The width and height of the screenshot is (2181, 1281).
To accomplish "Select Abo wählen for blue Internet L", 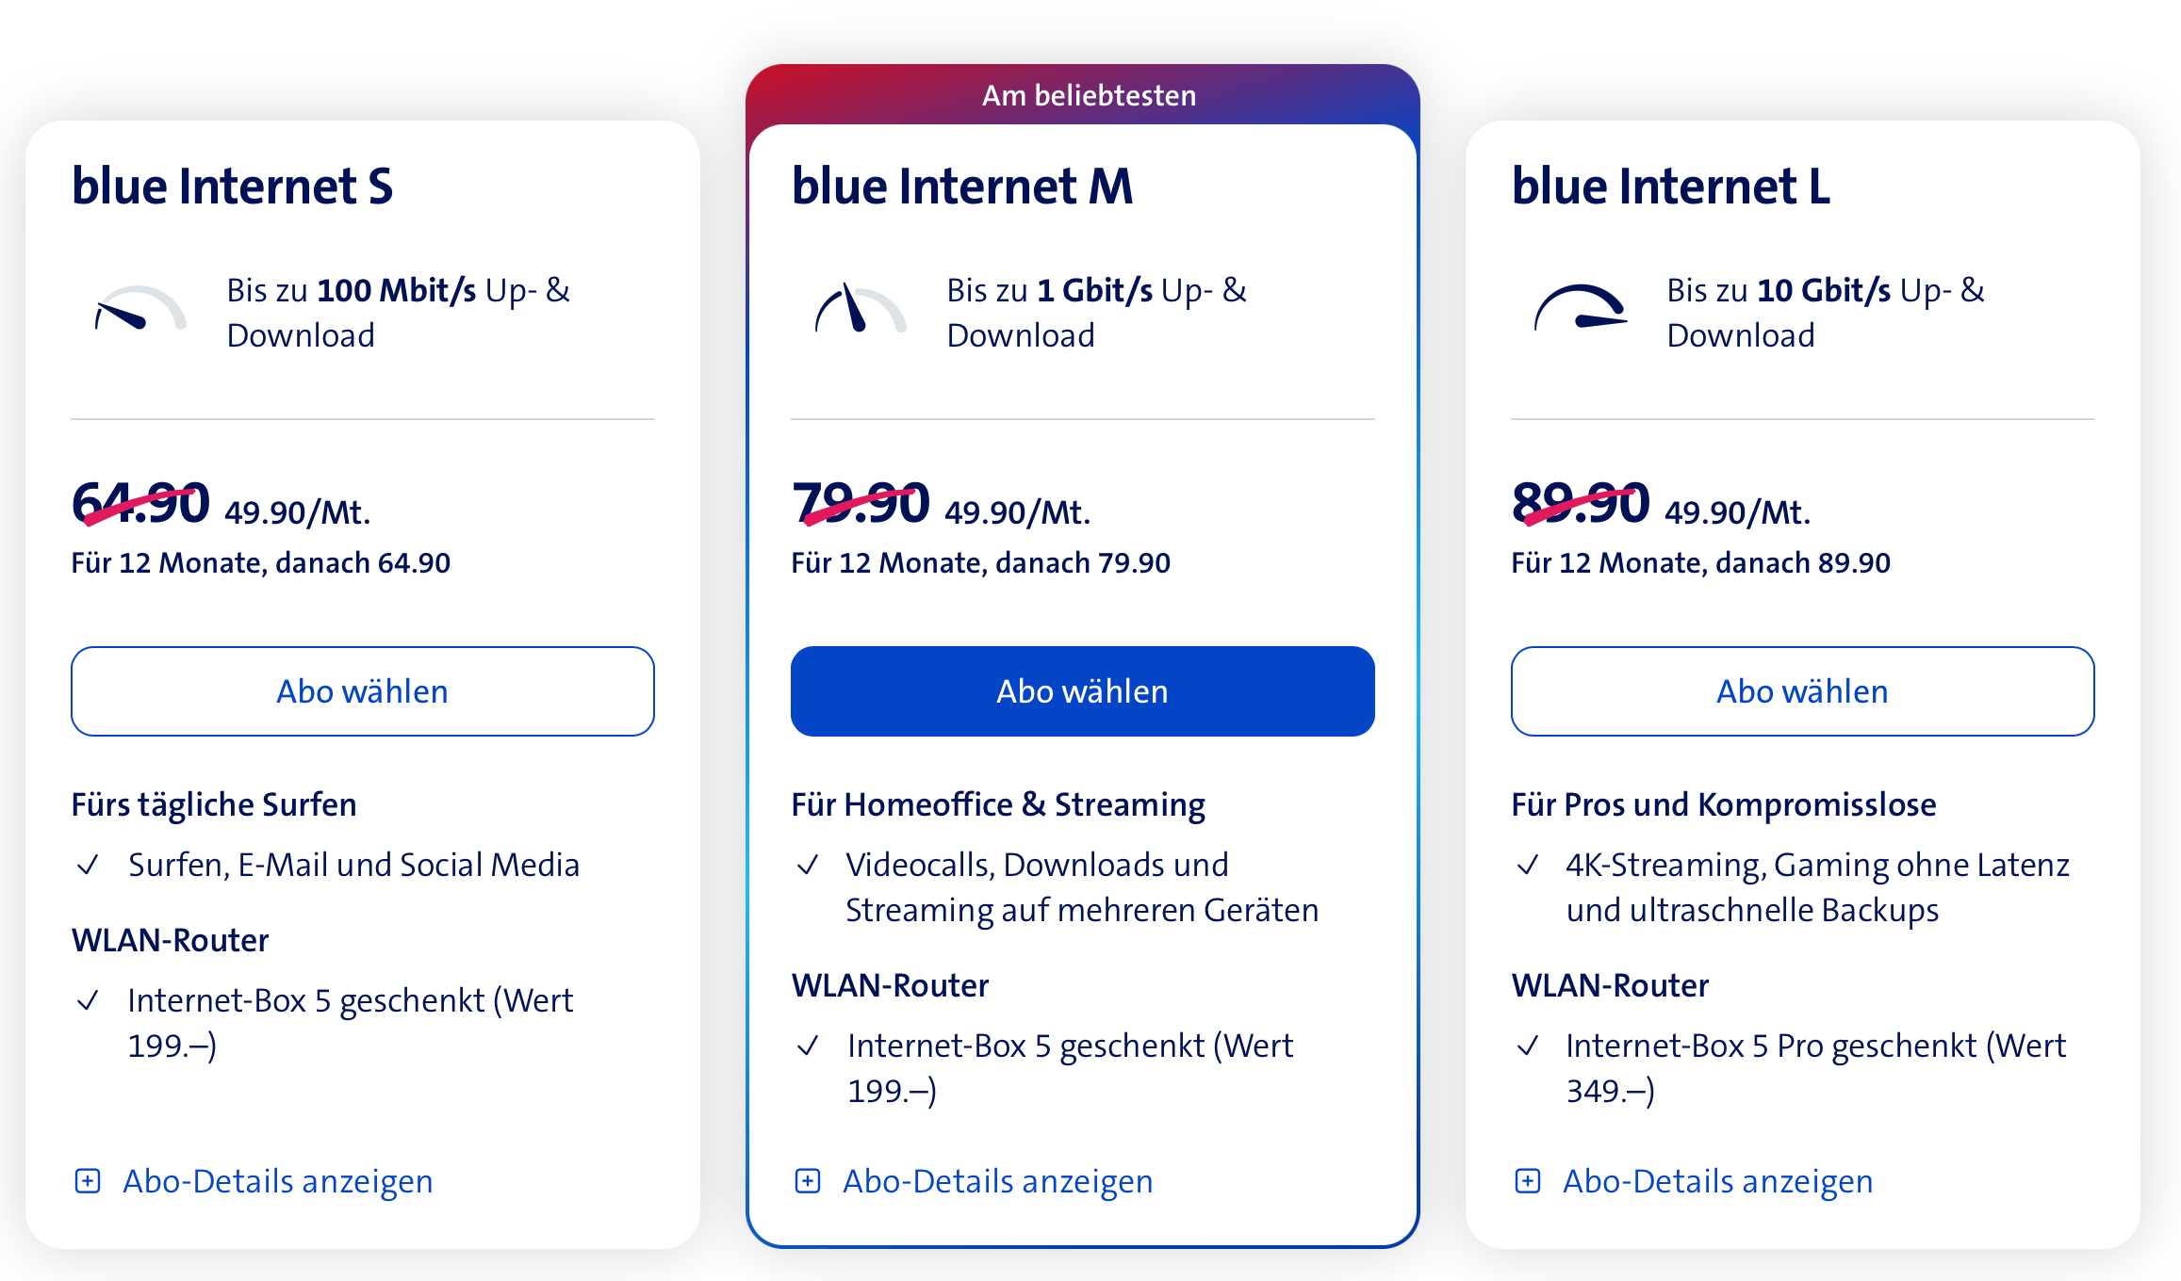I will 1802,690.
